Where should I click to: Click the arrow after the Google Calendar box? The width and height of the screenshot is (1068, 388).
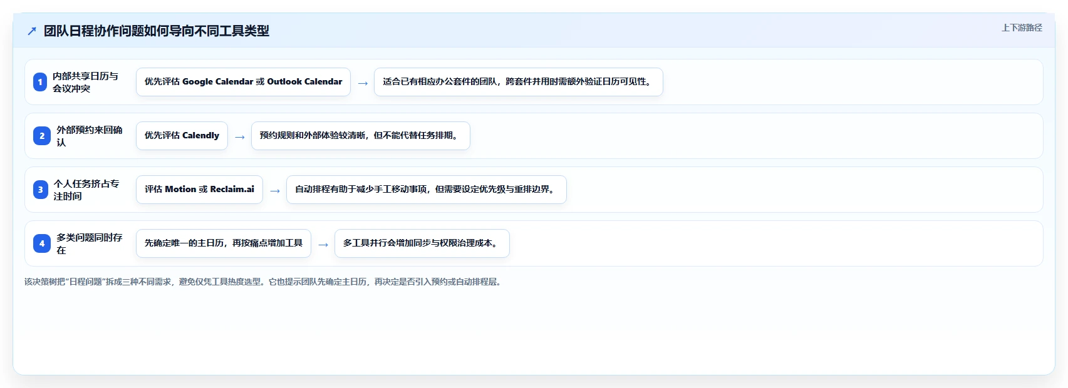pos(363,83)
